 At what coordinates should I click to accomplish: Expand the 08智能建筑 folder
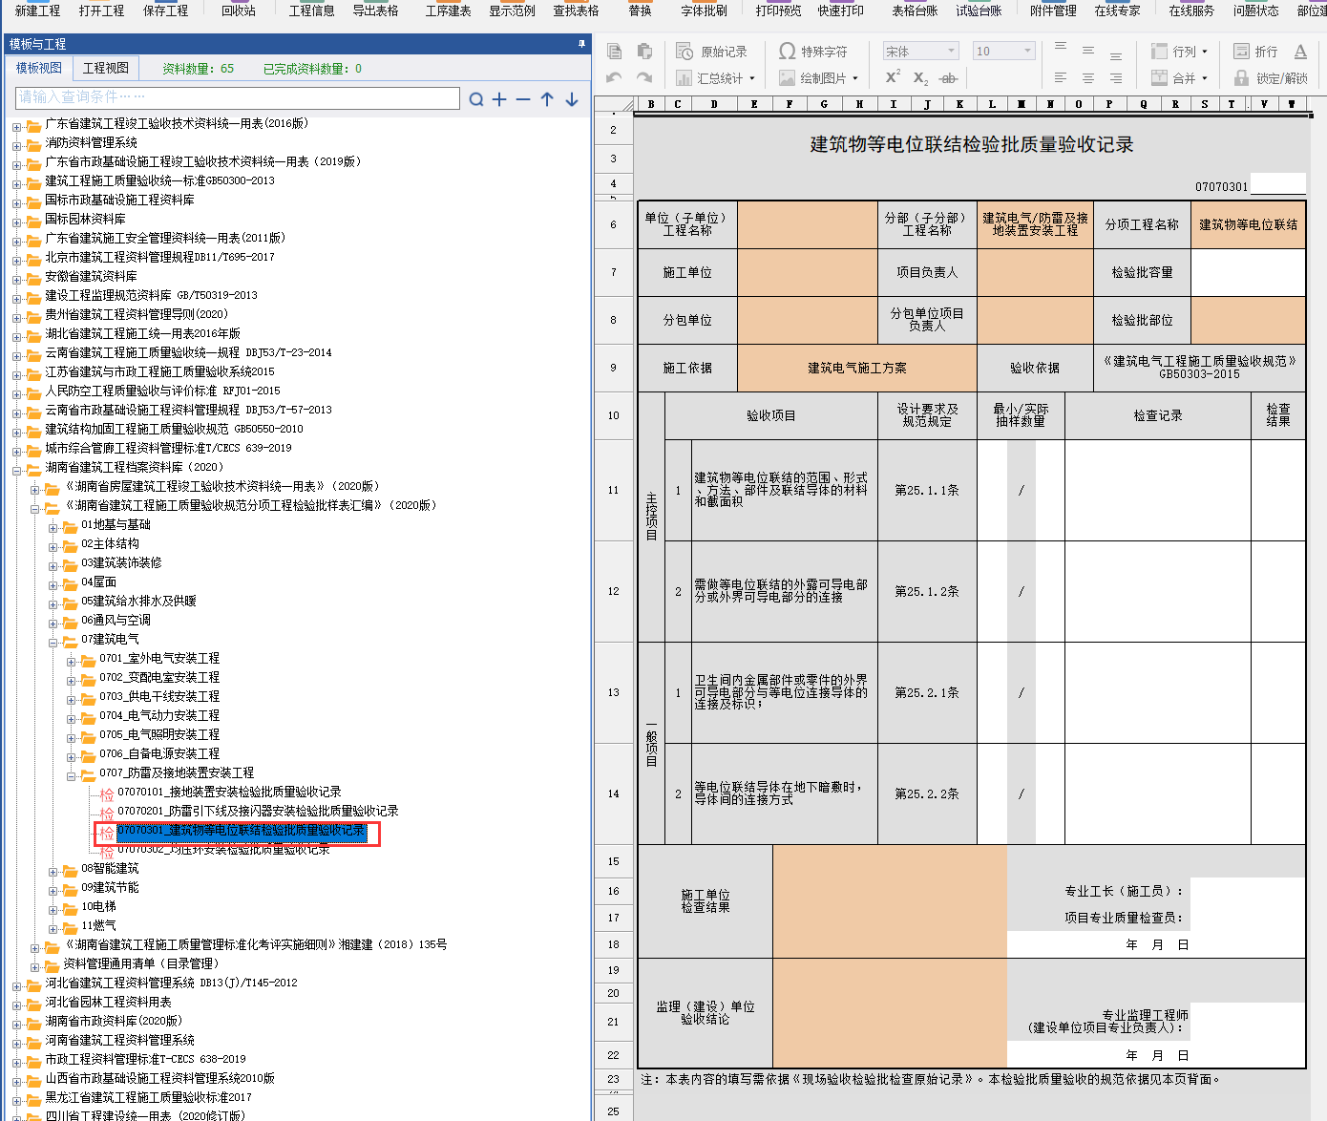53,871
